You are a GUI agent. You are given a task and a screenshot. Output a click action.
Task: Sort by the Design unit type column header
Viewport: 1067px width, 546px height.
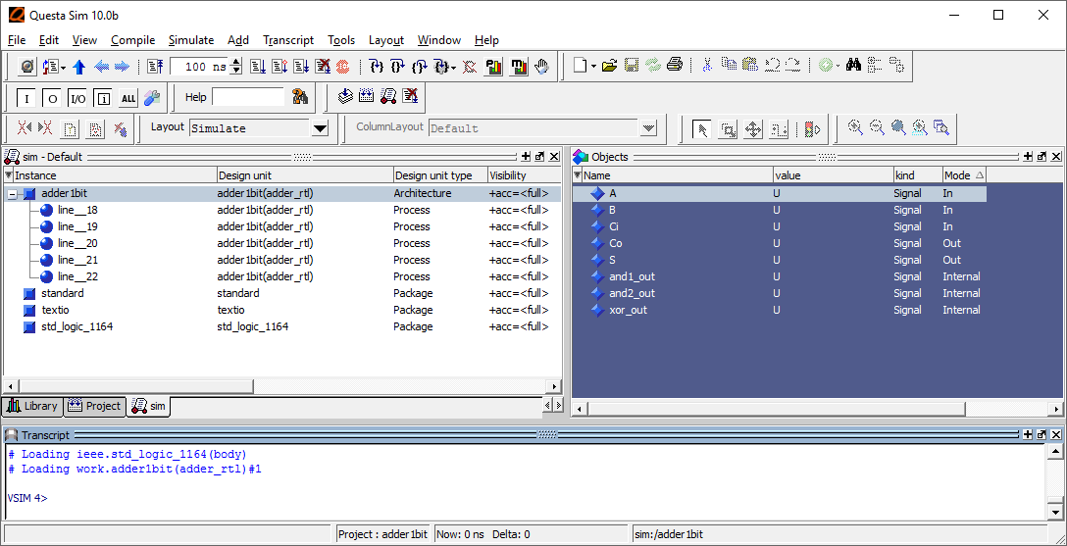(x=439, y=175)
